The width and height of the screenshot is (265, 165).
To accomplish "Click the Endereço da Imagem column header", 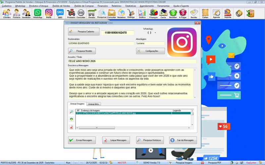I will click(126, 111).
